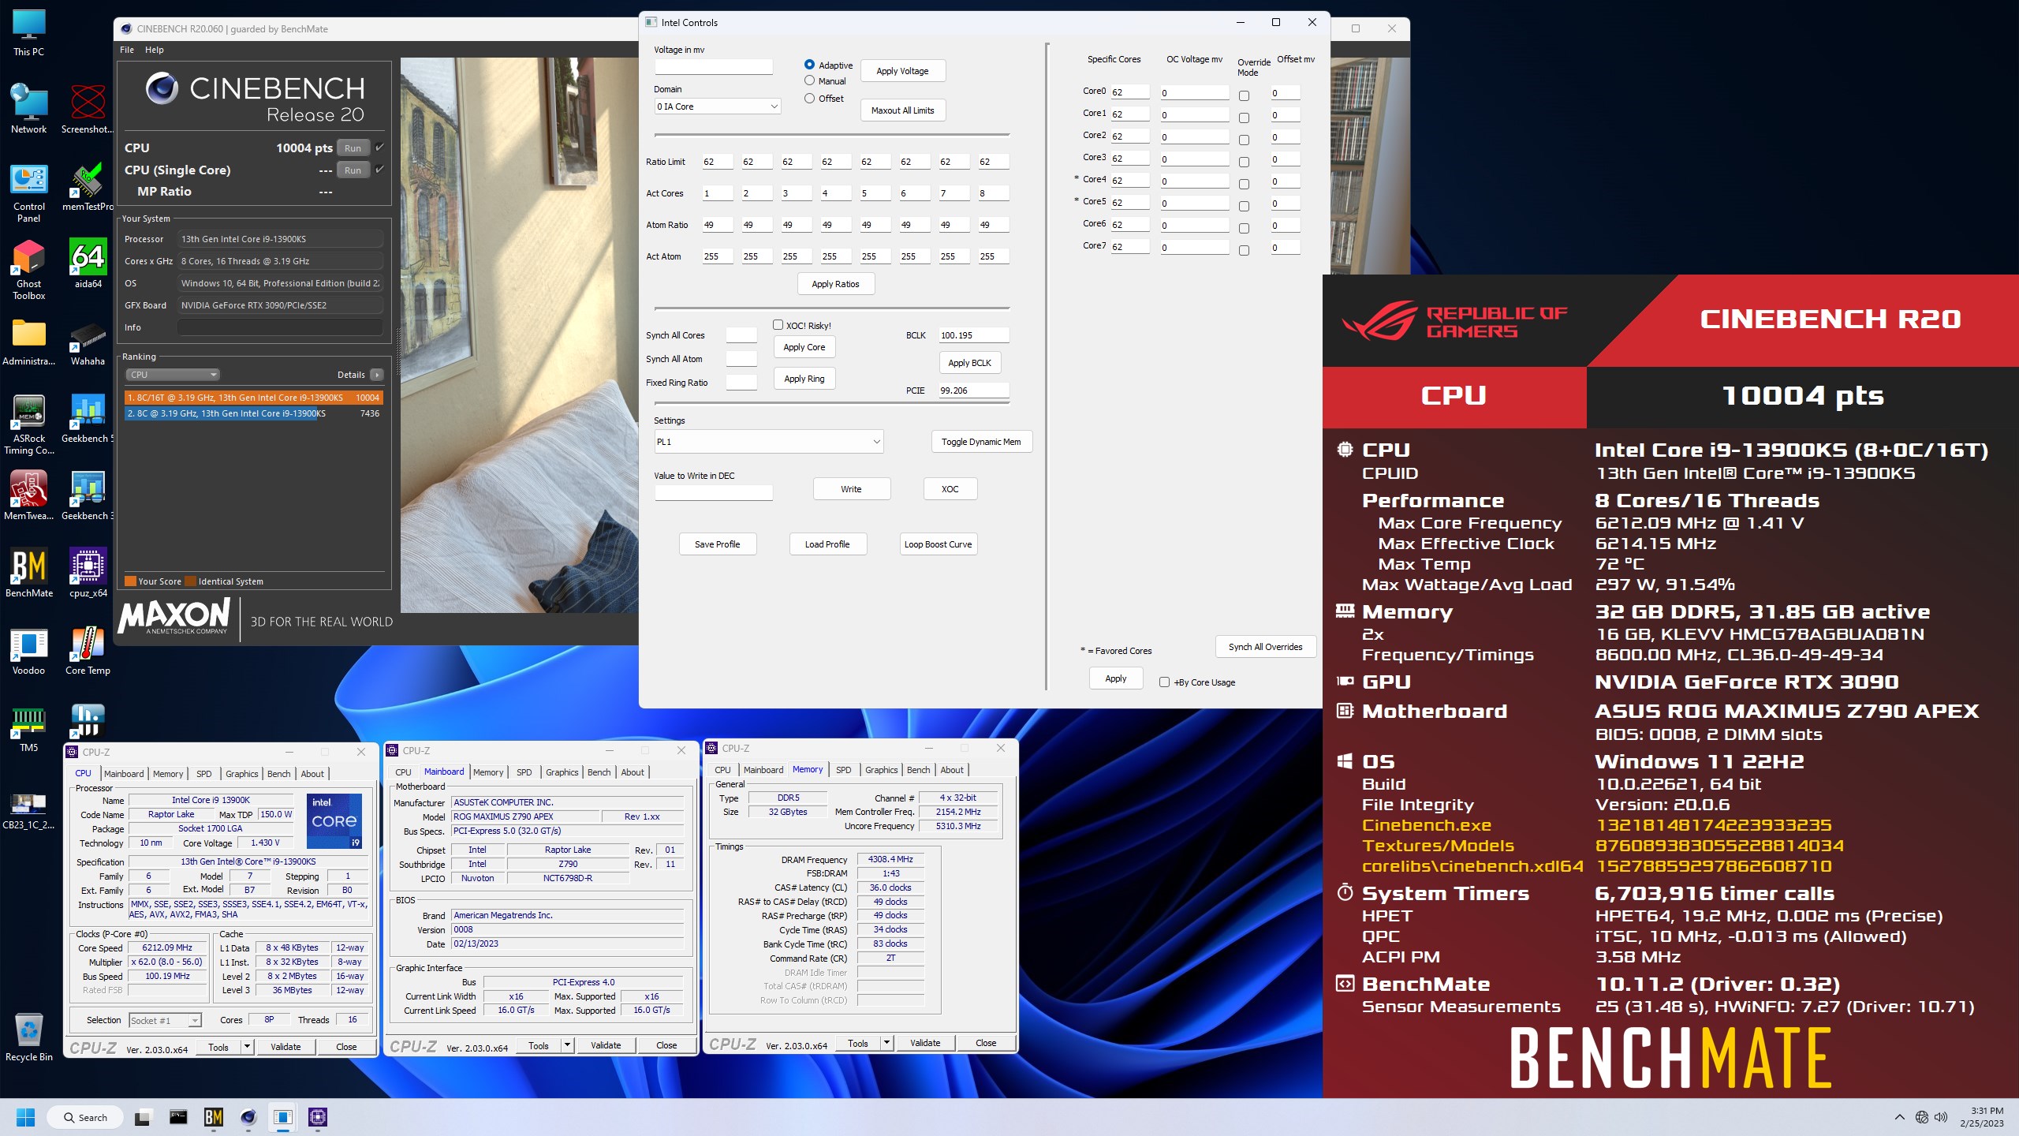This screenshot has width=2019, height=1136.
Task: Enable the XOC! Risky! checkbox
Action: [x=778, y=325]
